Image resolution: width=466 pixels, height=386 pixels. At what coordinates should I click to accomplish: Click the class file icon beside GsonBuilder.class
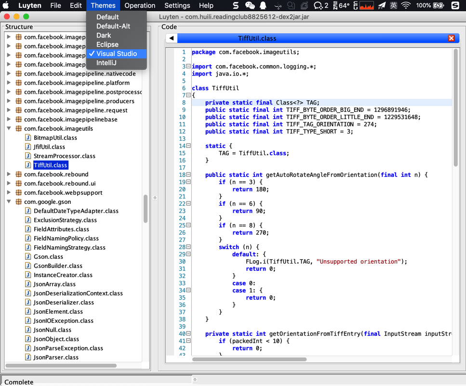28,266
